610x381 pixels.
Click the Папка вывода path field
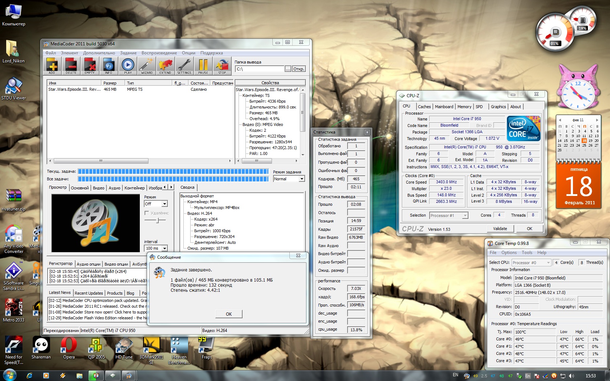(259, 69)
